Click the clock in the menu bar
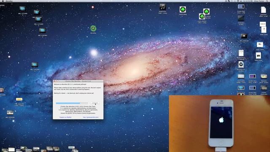 click(248, 1)
